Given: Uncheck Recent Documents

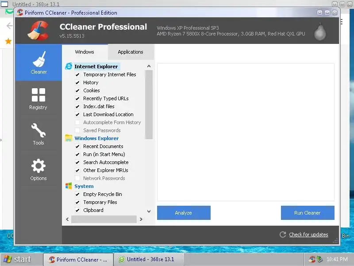Looking at the screenshot, I should [77, 146].
